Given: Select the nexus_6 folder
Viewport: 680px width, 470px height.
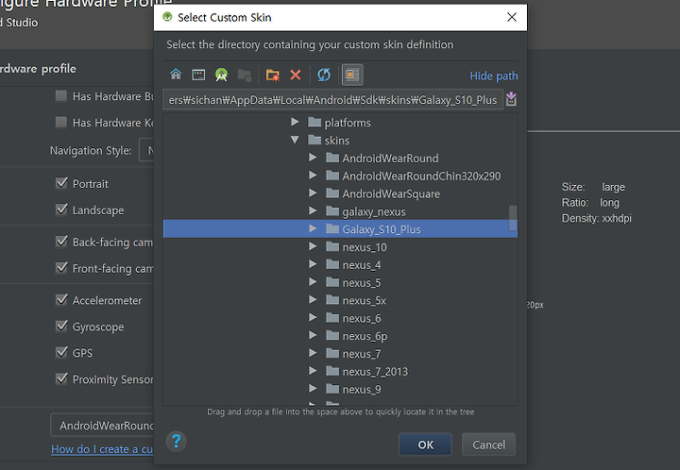Looking at the screenshot, I should 362,318.
